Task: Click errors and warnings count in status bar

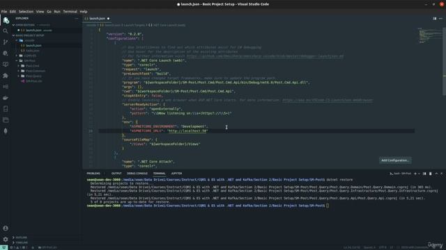Action: tap(19, 247)
